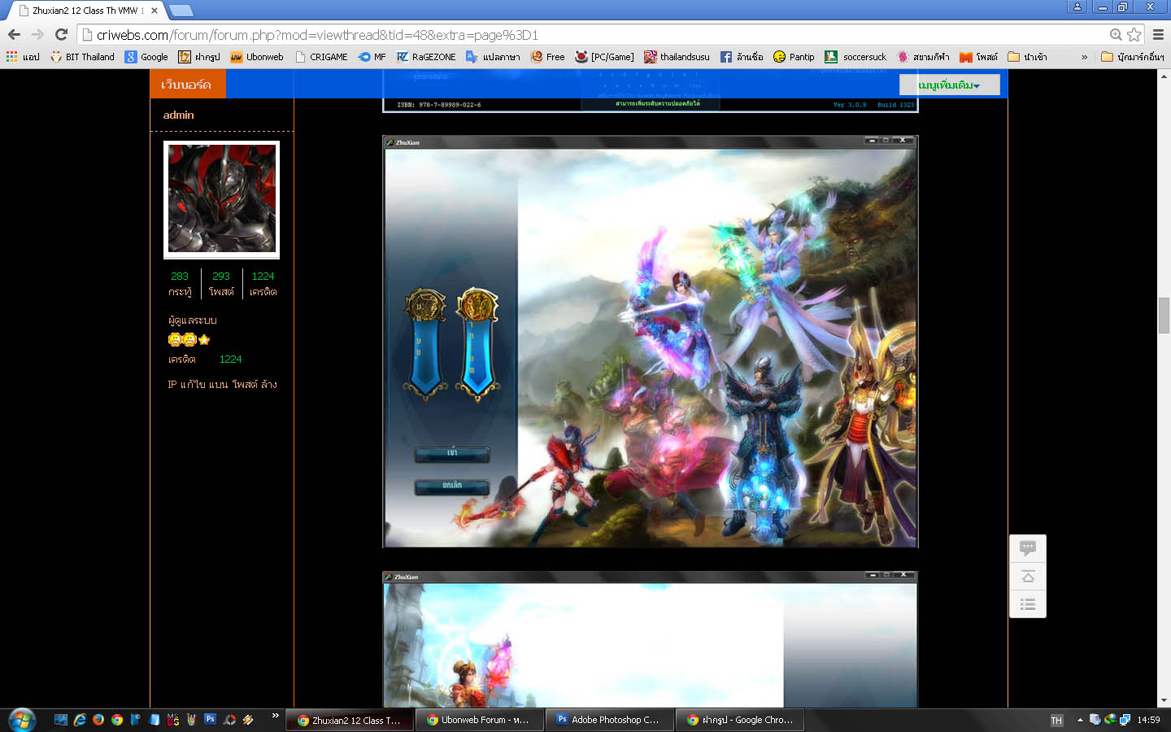Launch Internet Explorer from quick launch
Viewport: 1171px width, 732px height.
coord(80,720)
